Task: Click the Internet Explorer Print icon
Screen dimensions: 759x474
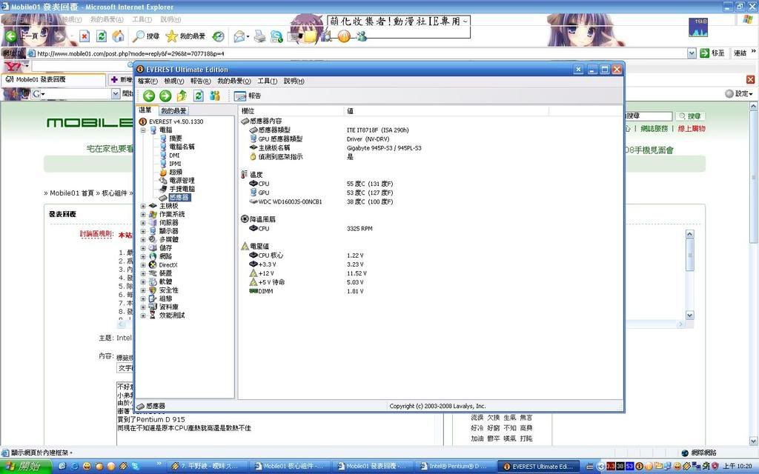Action: pos(260,36)
